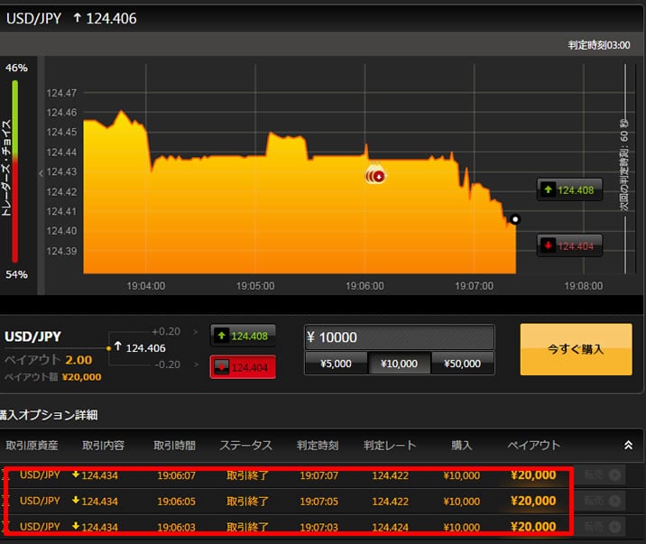
Task: Click the green up 124.408 chart button
Action: 569,189
